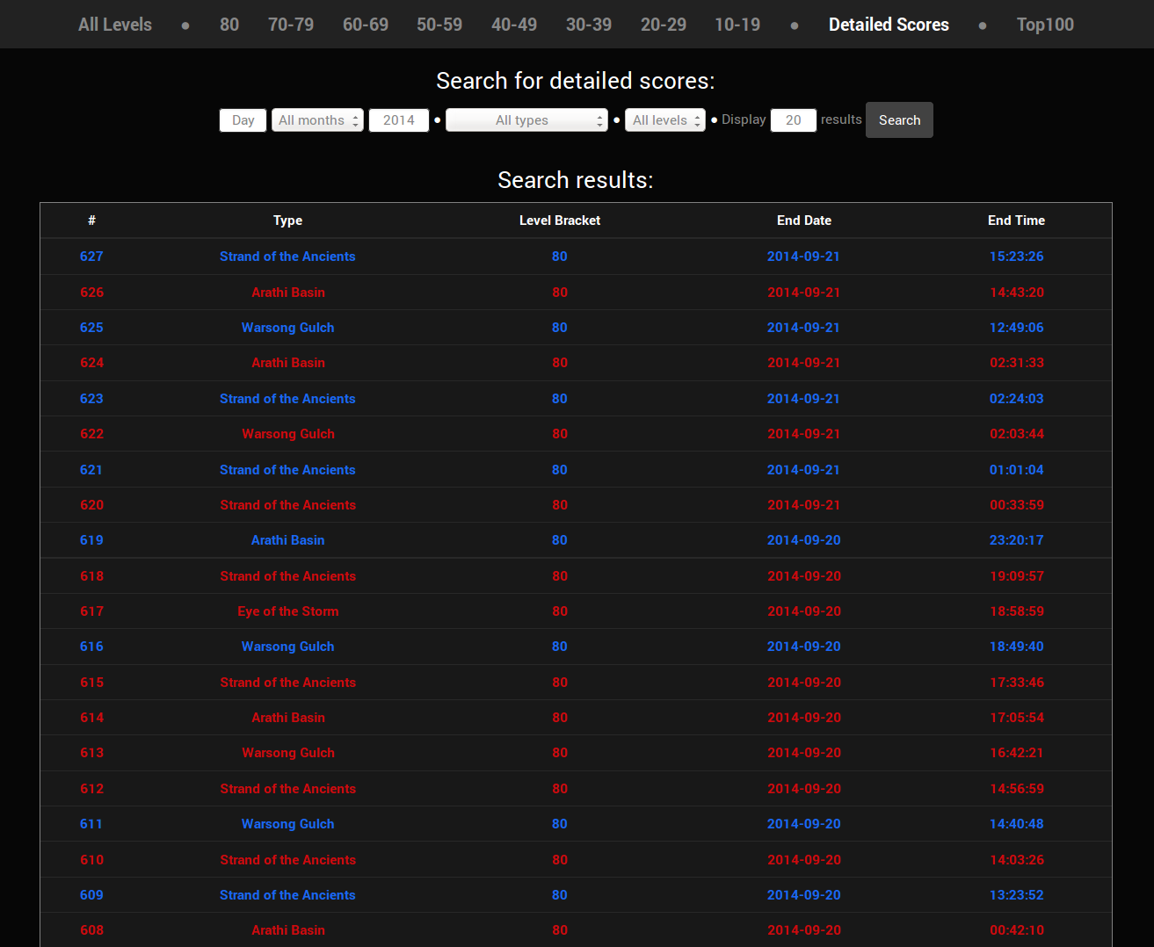Viewport: 1154px width, 947px height.
Task: Click level bracket 80 in row 617
Action: pos(560,611)
